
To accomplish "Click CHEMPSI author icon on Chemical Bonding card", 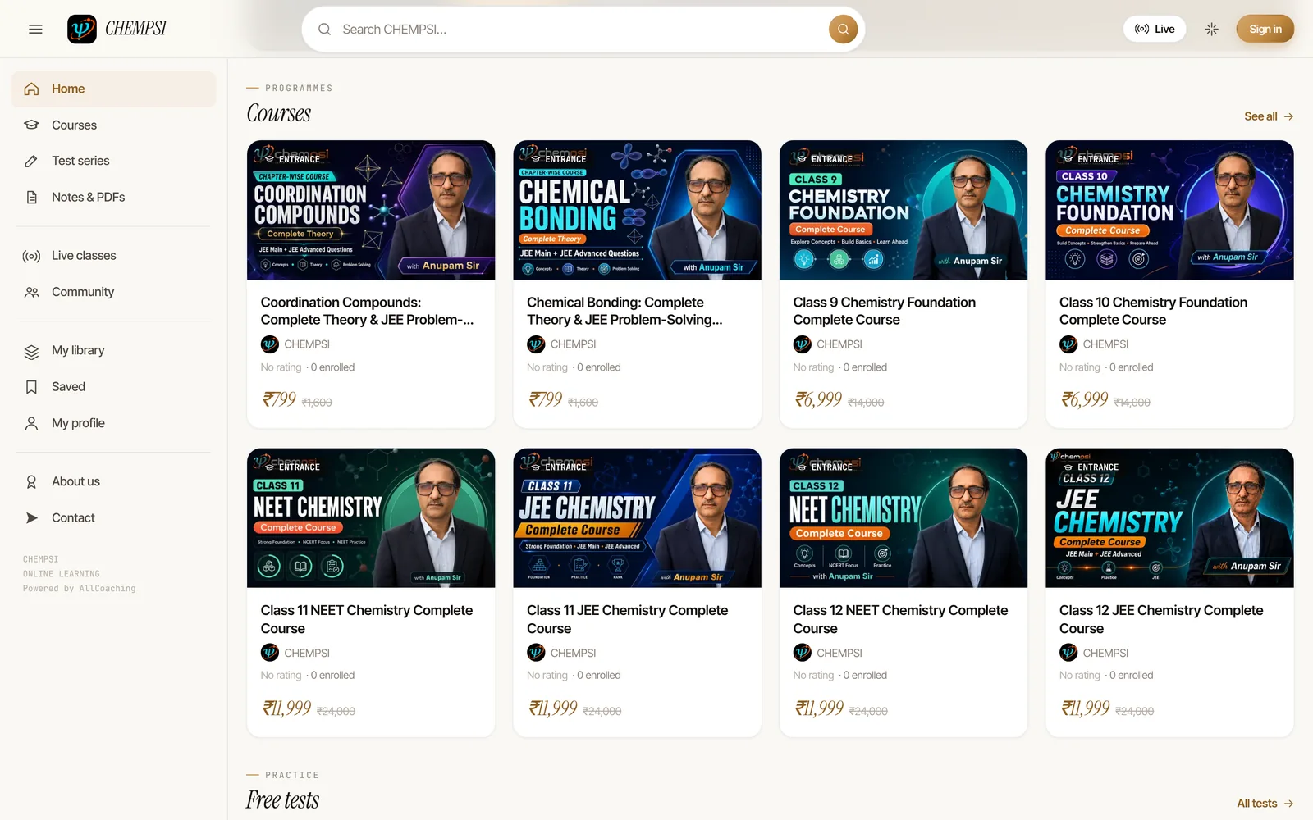I will point(536,344).
